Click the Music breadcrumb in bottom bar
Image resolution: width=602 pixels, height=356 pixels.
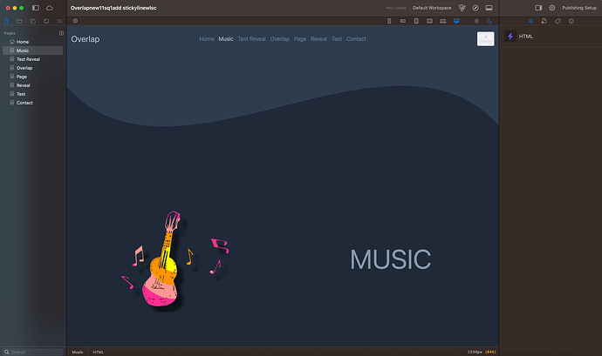point(78,352)
